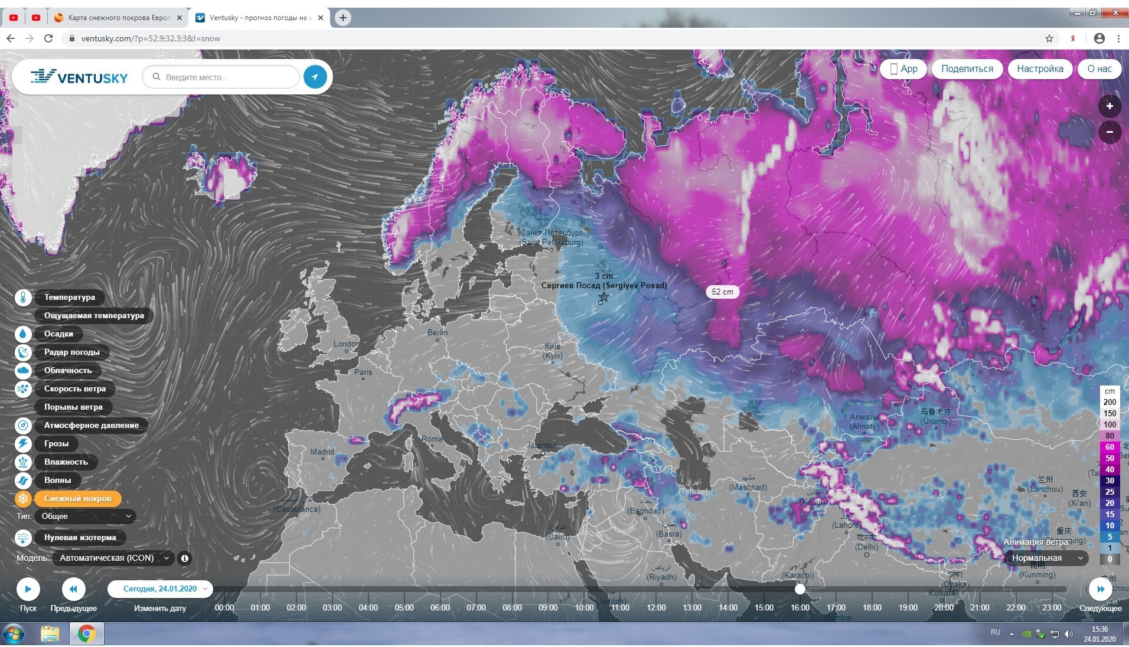Open model info icon next to ICON

click(x=185, y=558)
